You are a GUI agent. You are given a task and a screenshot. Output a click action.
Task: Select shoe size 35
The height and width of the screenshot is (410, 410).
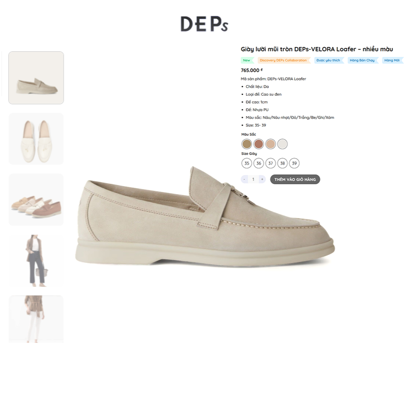247,163
